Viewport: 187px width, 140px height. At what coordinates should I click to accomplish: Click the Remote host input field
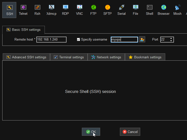click(51, 40)
